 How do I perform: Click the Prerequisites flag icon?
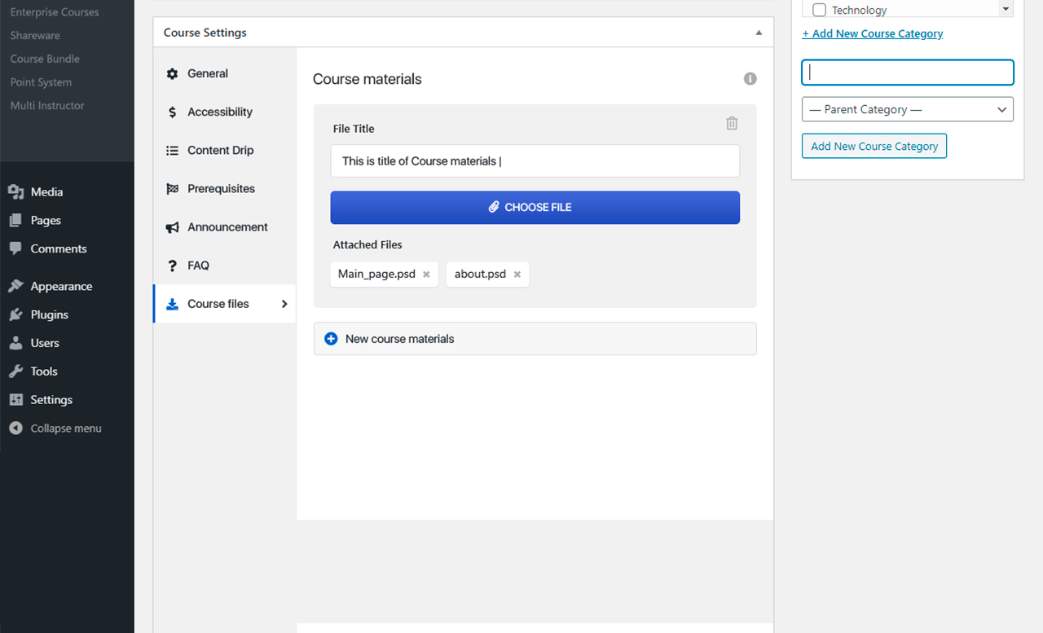pos(172,188)
